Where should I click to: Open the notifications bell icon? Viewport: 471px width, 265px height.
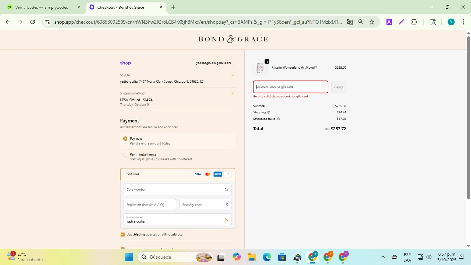462,257
